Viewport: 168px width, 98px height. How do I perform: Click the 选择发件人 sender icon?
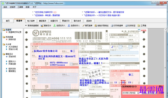55,25
